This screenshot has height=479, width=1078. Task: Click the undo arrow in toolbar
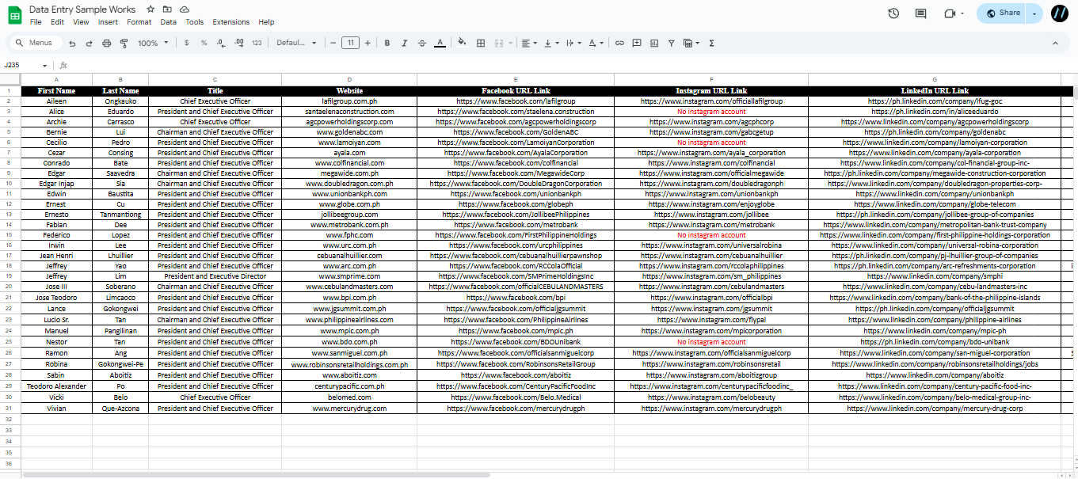click(x=72, y=43)
